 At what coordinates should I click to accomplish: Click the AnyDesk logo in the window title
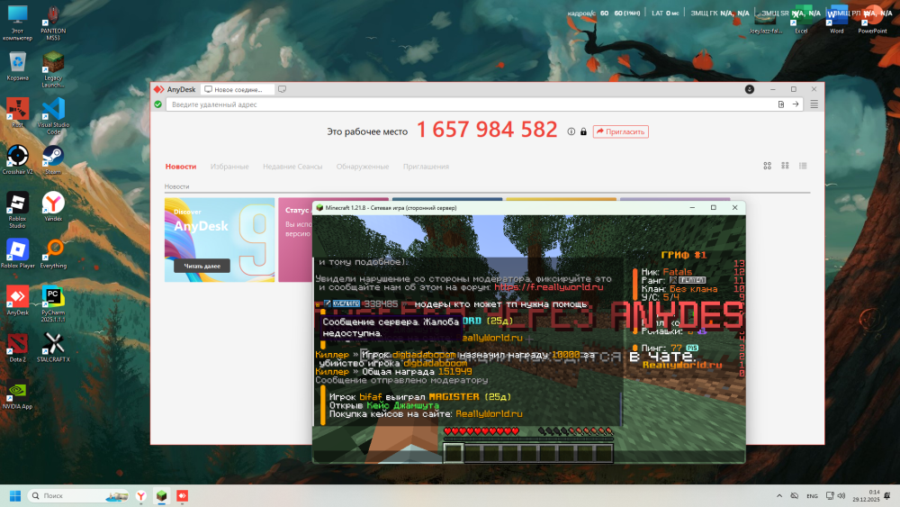click(x=158, y=89)
